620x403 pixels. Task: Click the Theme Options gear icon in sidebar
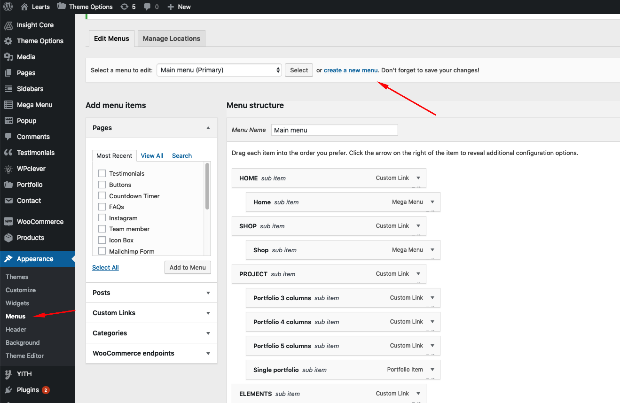tap(8, 41)
